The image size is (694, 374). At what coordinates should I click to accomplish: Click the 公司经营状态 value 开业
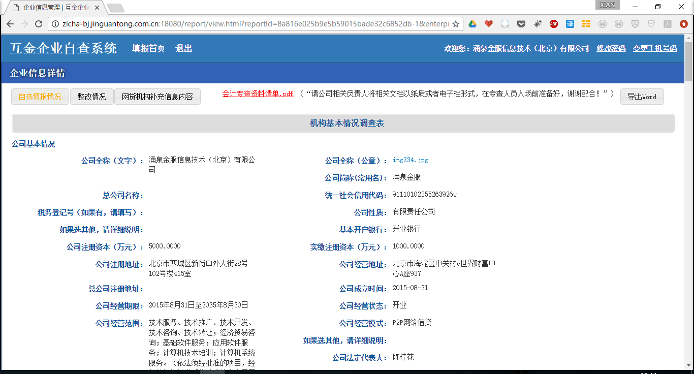pos(400,305)
